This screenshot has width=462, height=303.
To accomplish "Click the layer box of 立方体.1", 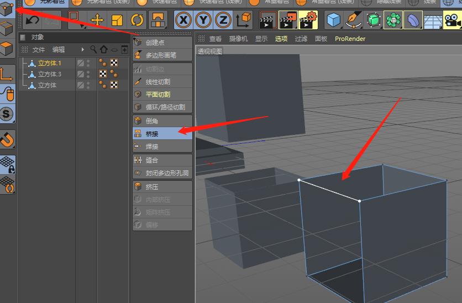I will tap(81, 63).
